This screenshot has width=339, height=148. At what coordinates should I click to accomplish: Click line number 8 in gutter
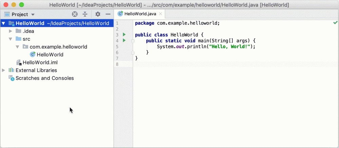[x=117, y=64]
